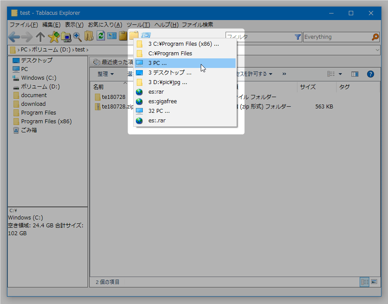Click the 'test' breadcrumb in address bar
Screen dimensions: 388x304
pos(80,50)
